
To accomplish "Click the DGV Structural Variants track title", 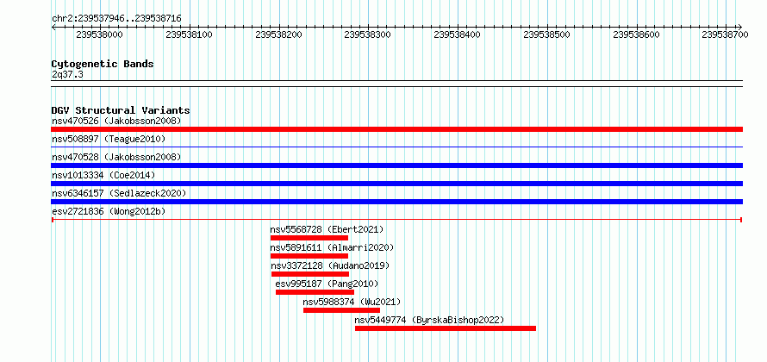I will click(x=121, y=110).
